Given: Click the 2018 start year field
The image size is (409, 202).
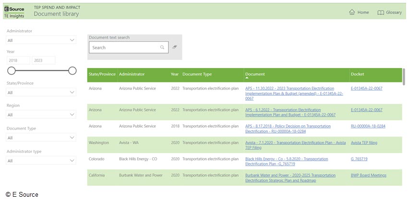Looking at the screenshot, I should tap(18, 60).
